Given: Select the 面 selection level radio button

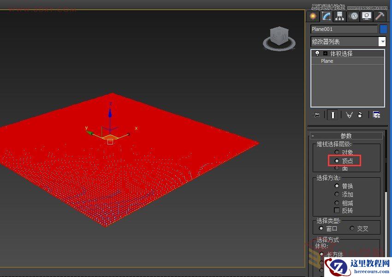Looking at the screenshot, I should pos(337,169).
